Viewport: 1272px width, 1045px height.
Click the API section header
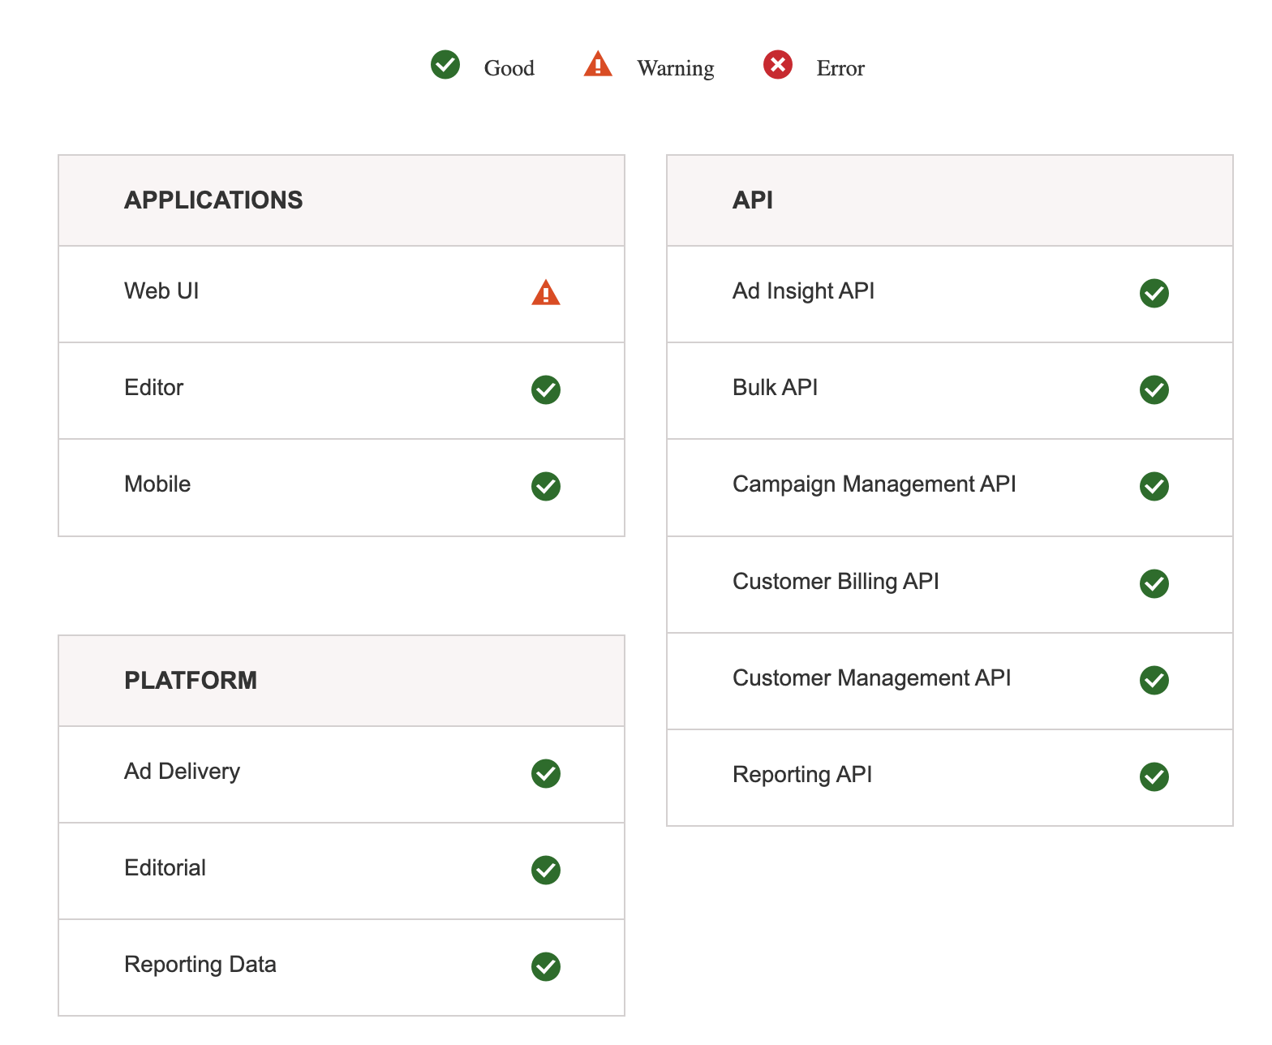(752, 200)
